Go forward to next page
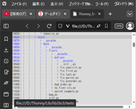This screenshot has height=109, width=136. click(38, 26)
